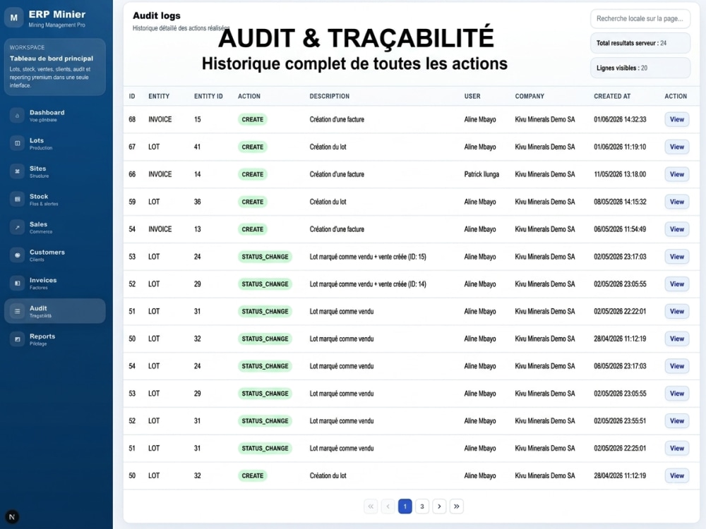
Task: Click View for audit log ID 67
Action: pyautogui.click(x=677, y=147)
